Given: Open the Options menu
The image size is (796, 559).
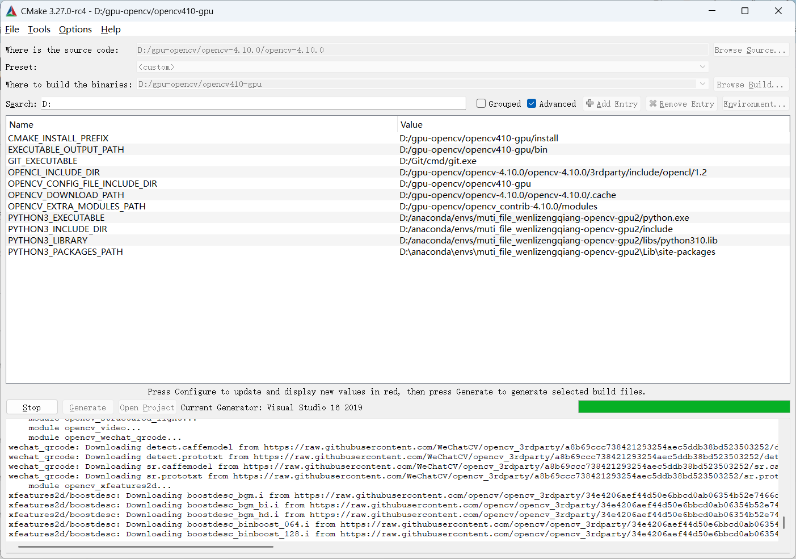Looking at the screenshot, I should point(75,29).
